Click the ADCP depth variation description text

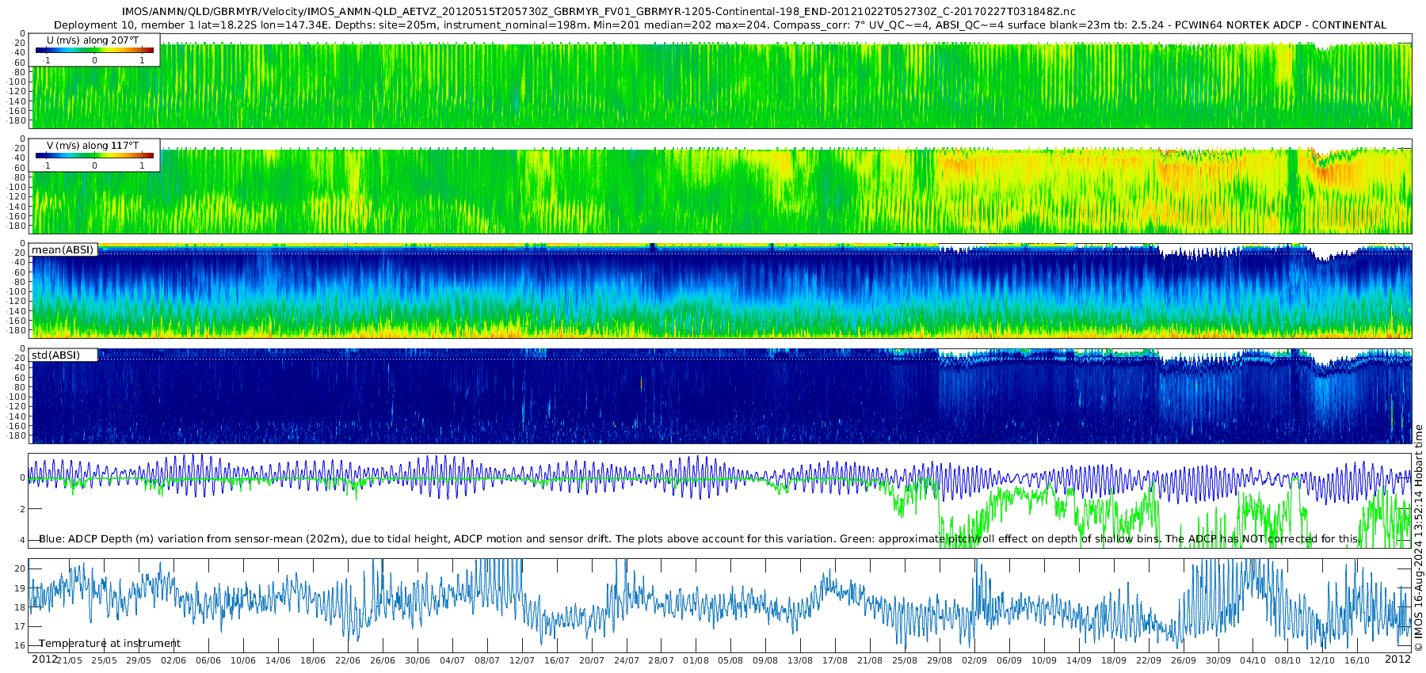click(700, 538)
